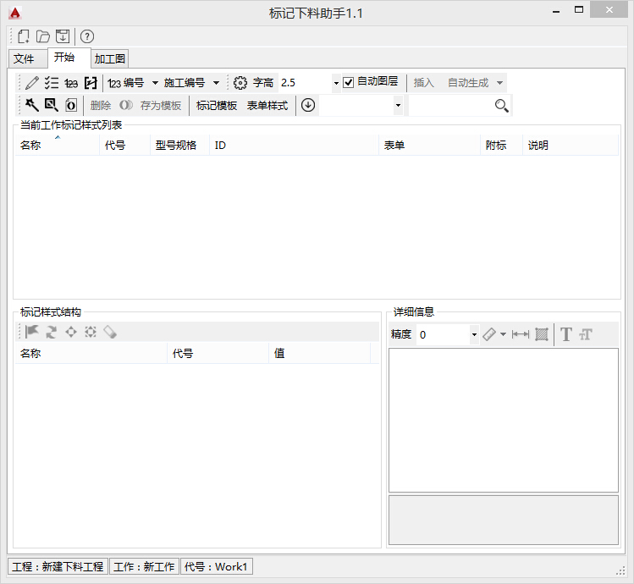634x584 pixels.
Task: Select the magic wand tool
Action: tap(32, 105)
